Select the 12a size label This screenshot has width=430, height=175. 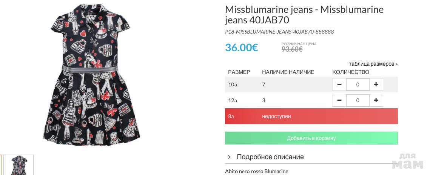click(233, 100)
